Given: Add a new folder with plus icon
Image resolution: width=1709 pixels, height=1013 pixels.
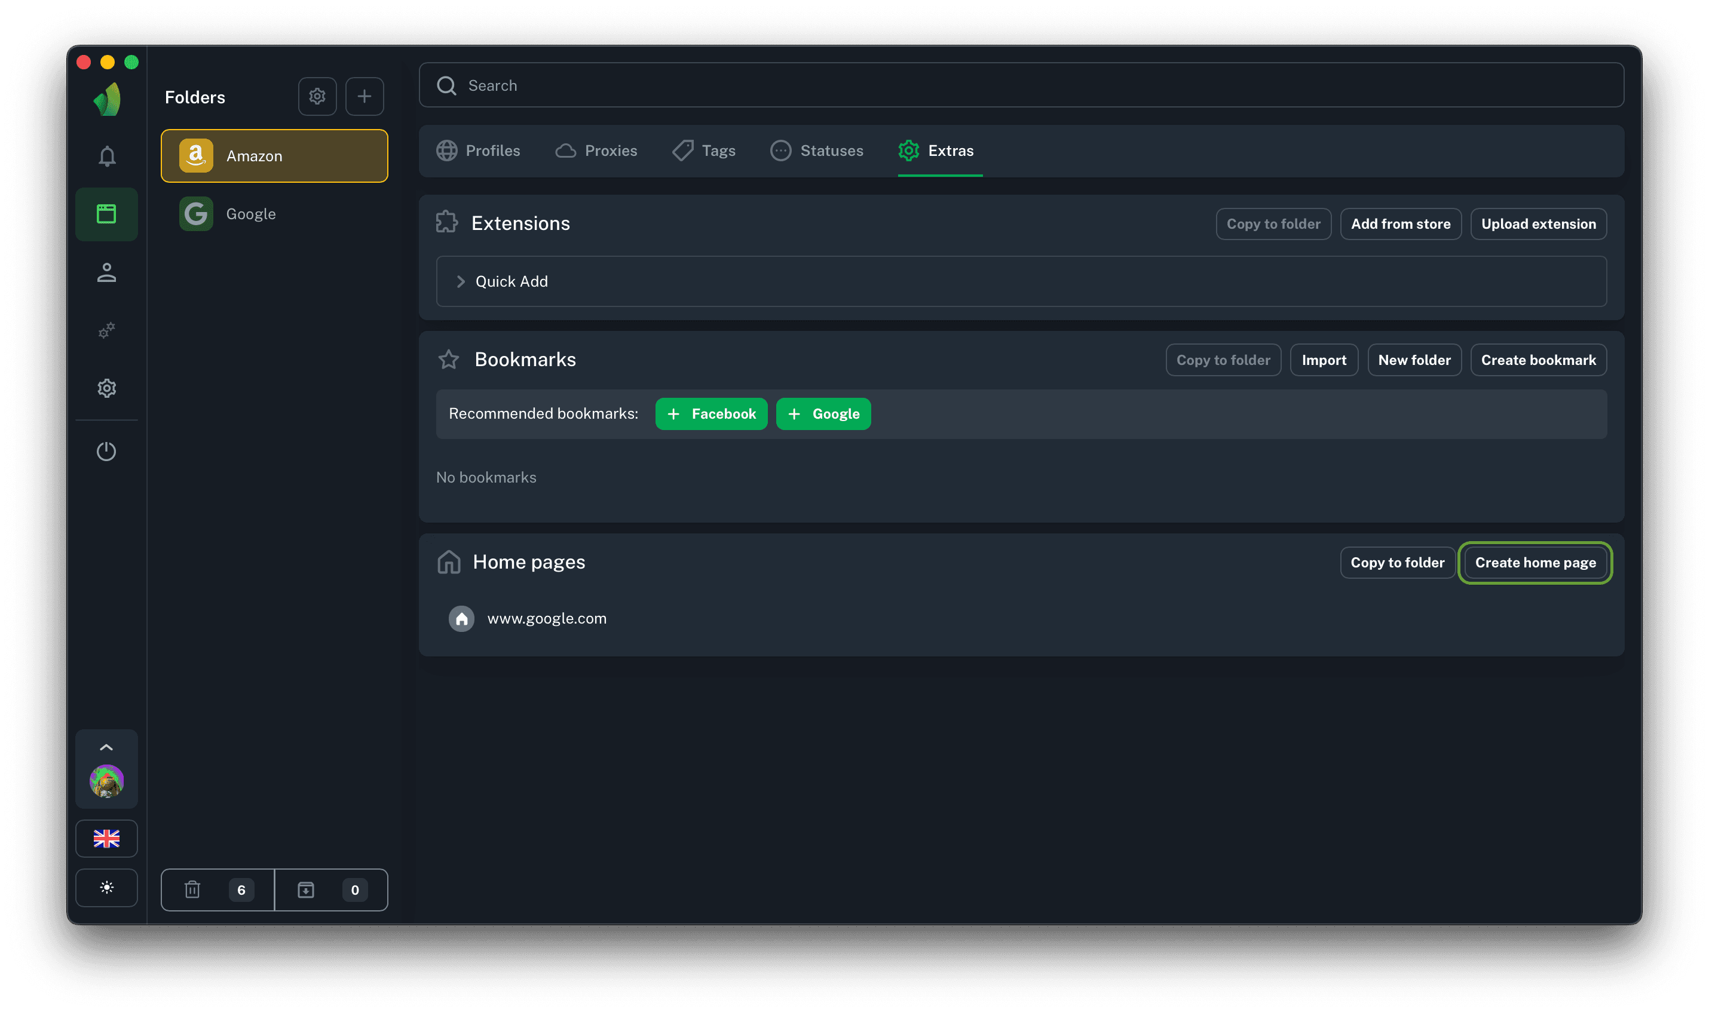Looking at the screenshot, I should coord(364,96).
